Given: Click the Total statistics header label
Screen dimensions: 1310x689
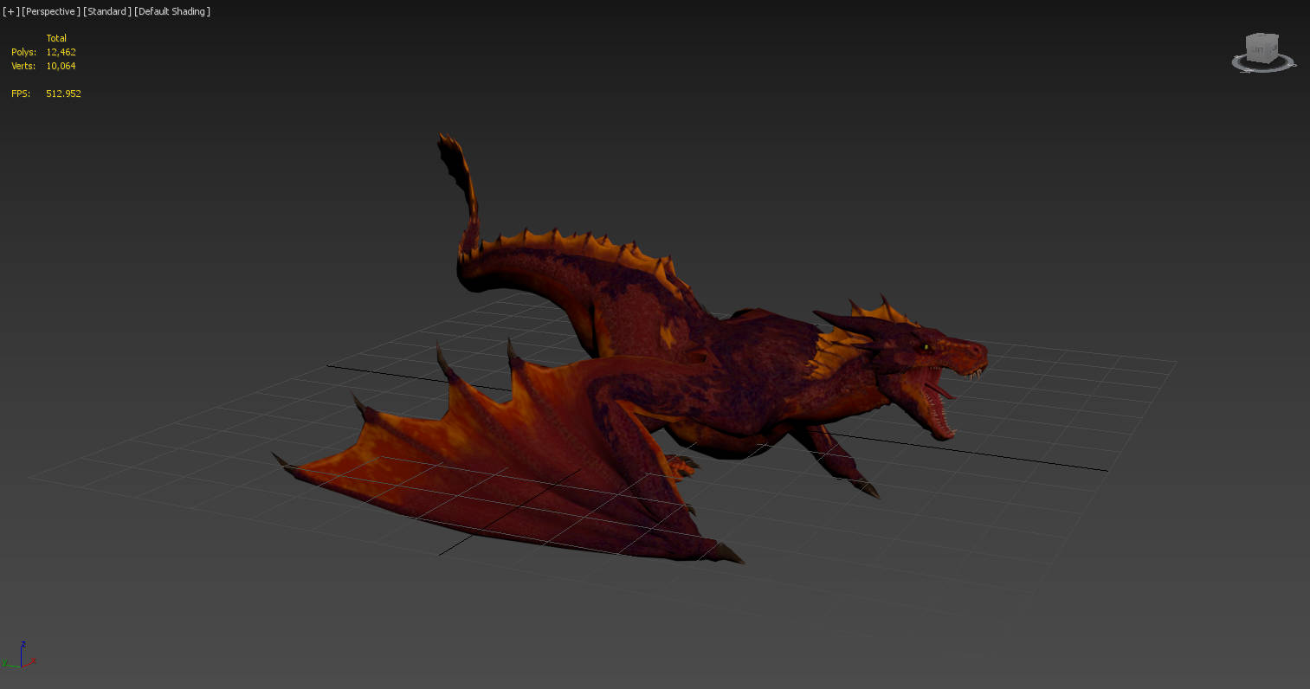Looking at the screenshot, I should coord(56,38).
